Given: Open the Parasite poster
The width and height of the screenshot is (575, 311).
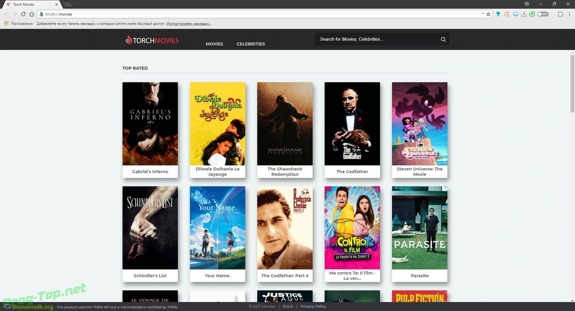Looking at the screenshot, I should click(x=420, y=228).
